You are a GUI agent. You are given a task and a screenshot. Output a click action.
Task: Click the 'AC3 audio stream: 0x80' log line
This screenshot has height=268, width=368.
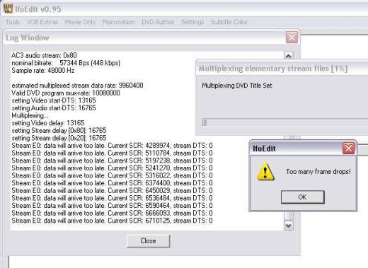(44, 55)
